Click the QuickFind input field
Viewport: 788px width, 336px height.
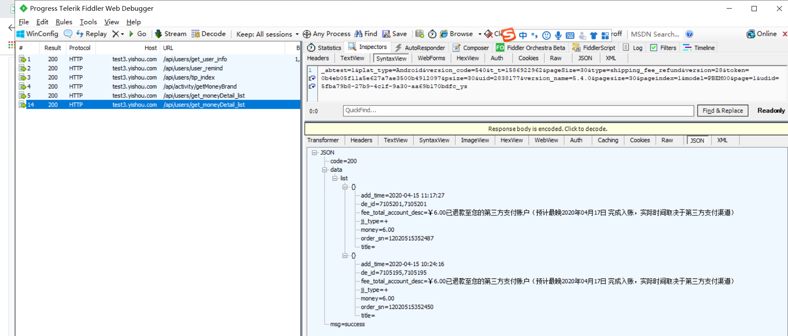[518, 110]
